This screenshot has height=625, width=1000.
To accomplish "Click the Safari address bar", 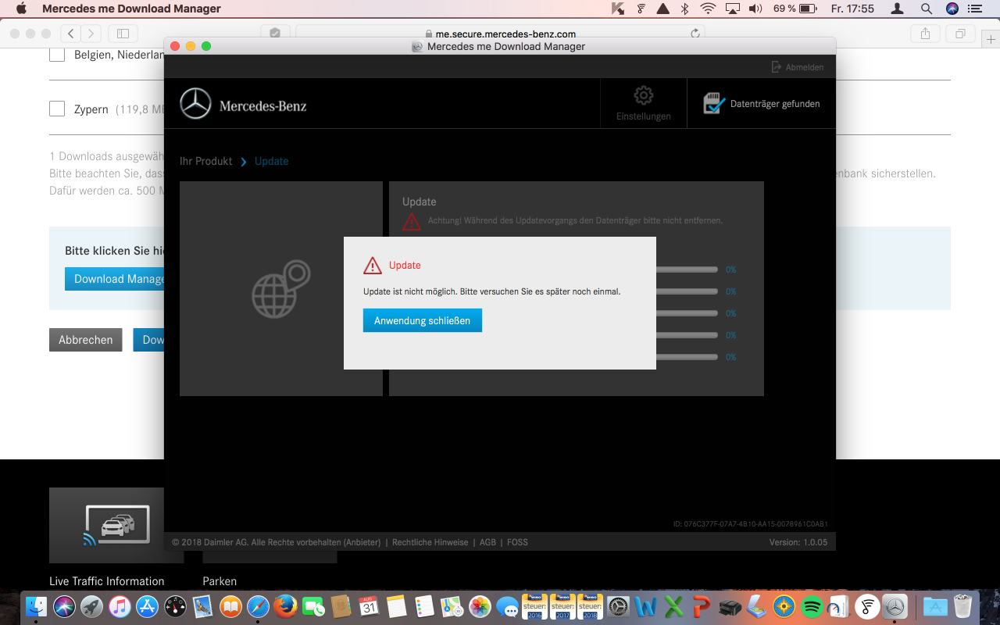I will (500, 34).
